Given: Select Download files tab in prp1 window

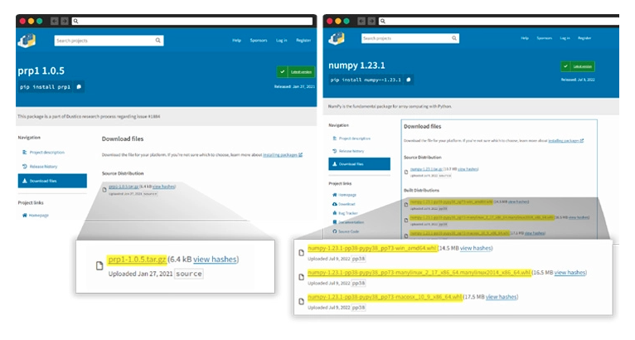Looking at the screenshot, I should [x=52, y=181].
